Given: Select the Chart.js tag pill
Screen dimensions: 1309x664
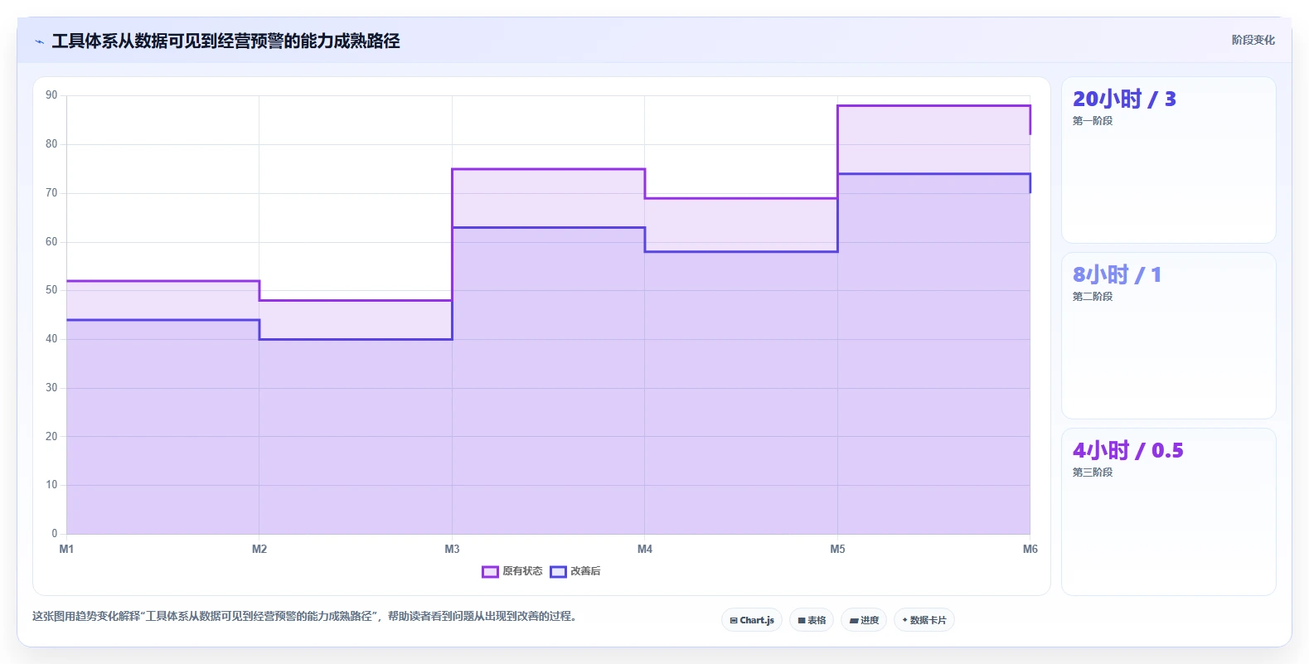Looking at the screenshot, I should 752,620.
